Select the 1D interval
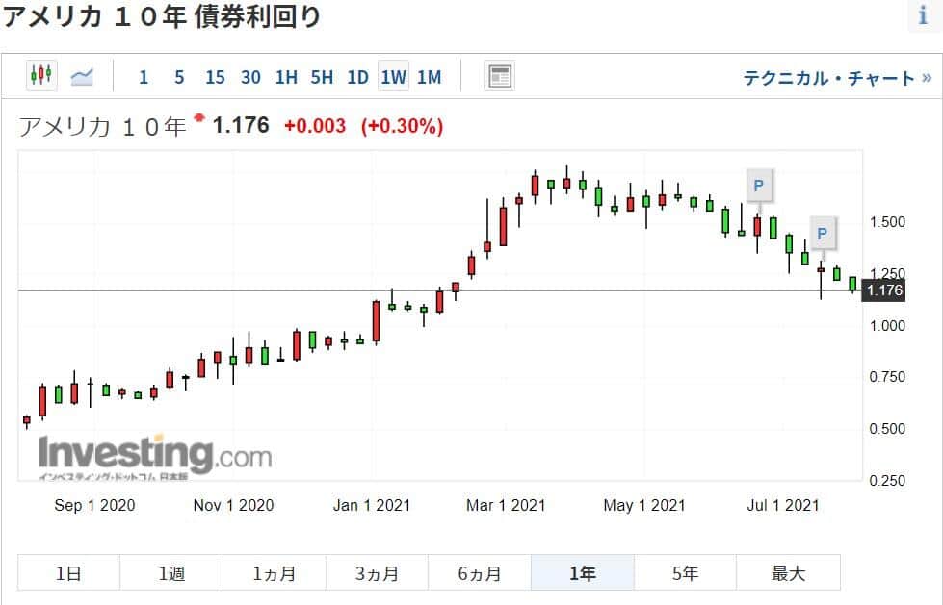943x605 pixels. coord(357,77)
